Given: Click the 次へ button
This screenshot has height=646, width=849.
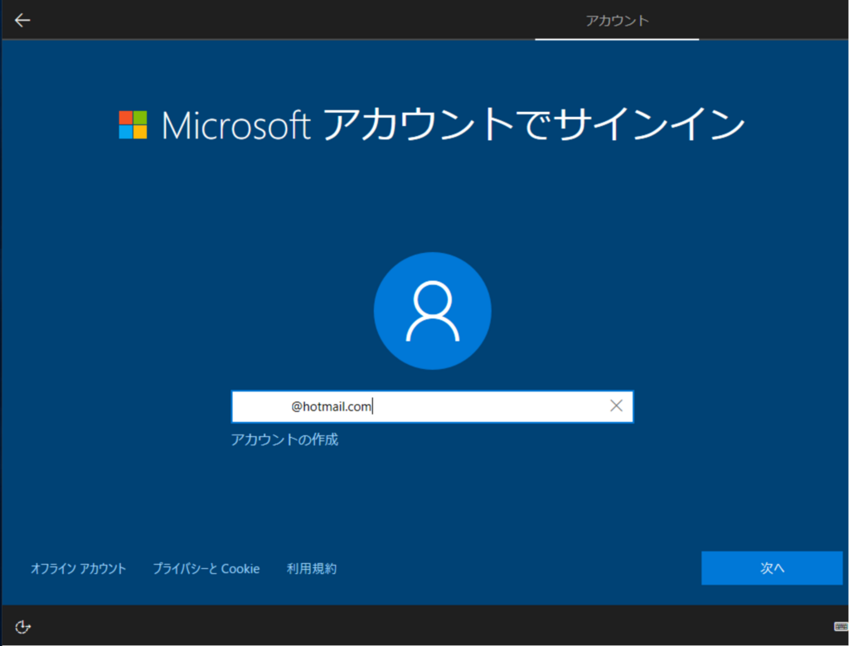Looking at the screenshot, I should 772,568.
